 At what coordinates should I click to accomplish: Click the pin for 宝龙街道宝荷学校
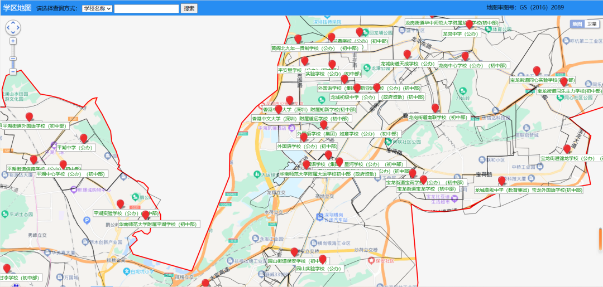413,174
